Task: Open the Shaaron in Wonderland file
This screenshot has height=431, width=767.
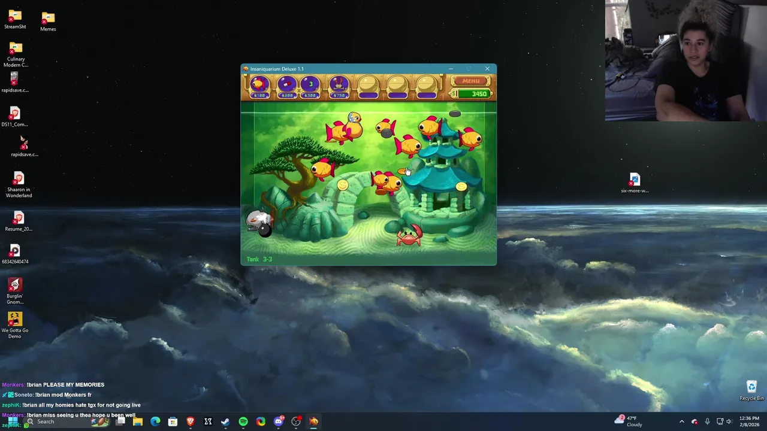Action: (19, 184)
